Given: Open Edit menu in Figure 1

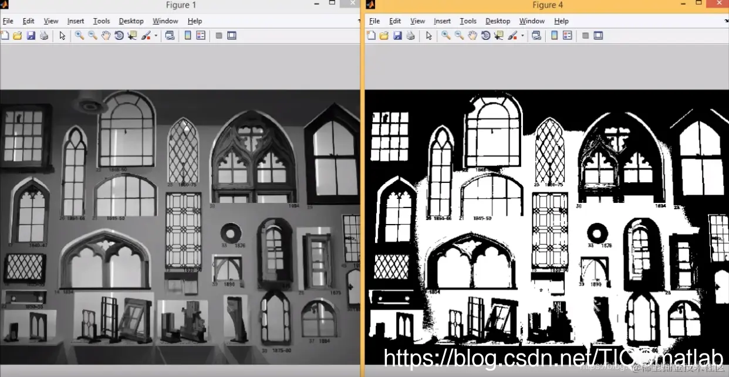Looking at the screenshot, I should pos(29,21).
